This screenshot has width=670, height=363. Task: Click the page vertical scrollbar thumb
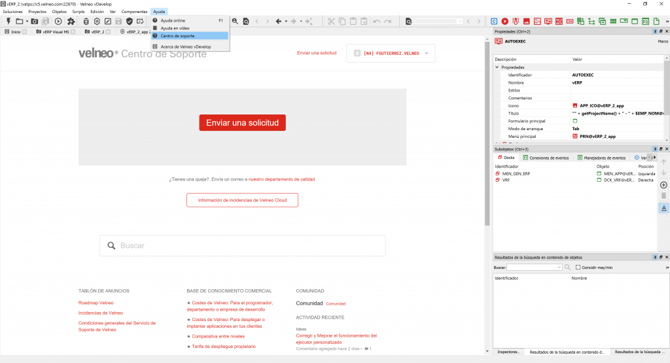click(487, 134)
